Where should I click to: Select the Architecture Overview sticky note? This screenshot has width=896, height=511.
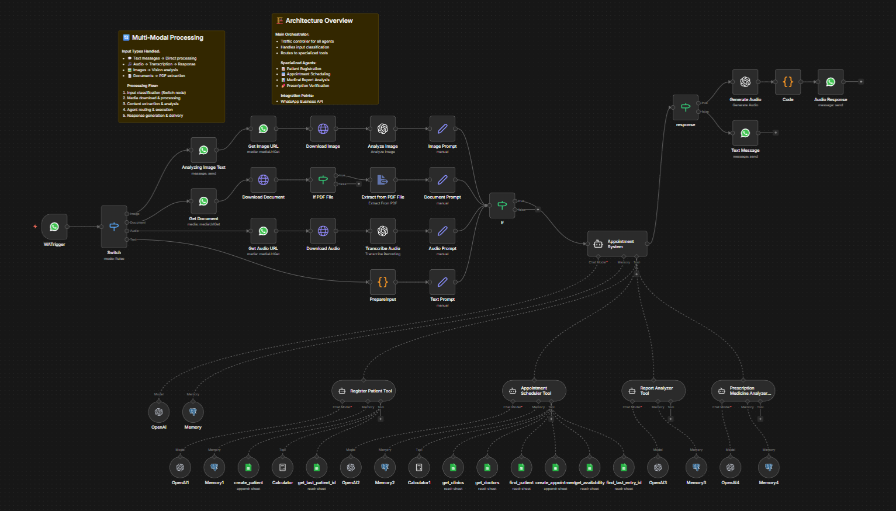coord(325,59)
